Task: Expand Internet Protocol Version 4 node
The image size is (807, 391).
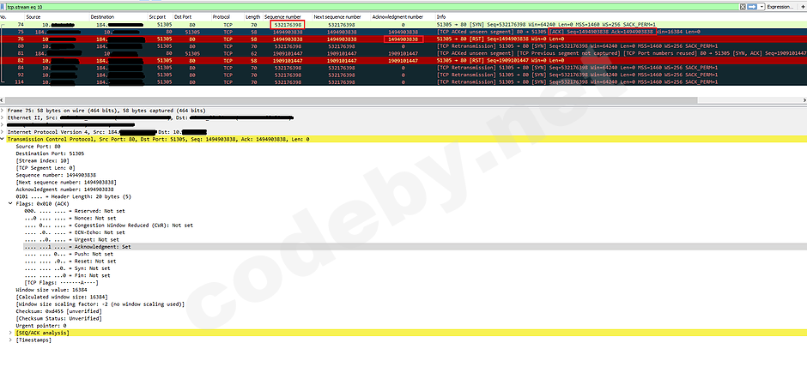Action: (x=2, y=132)
